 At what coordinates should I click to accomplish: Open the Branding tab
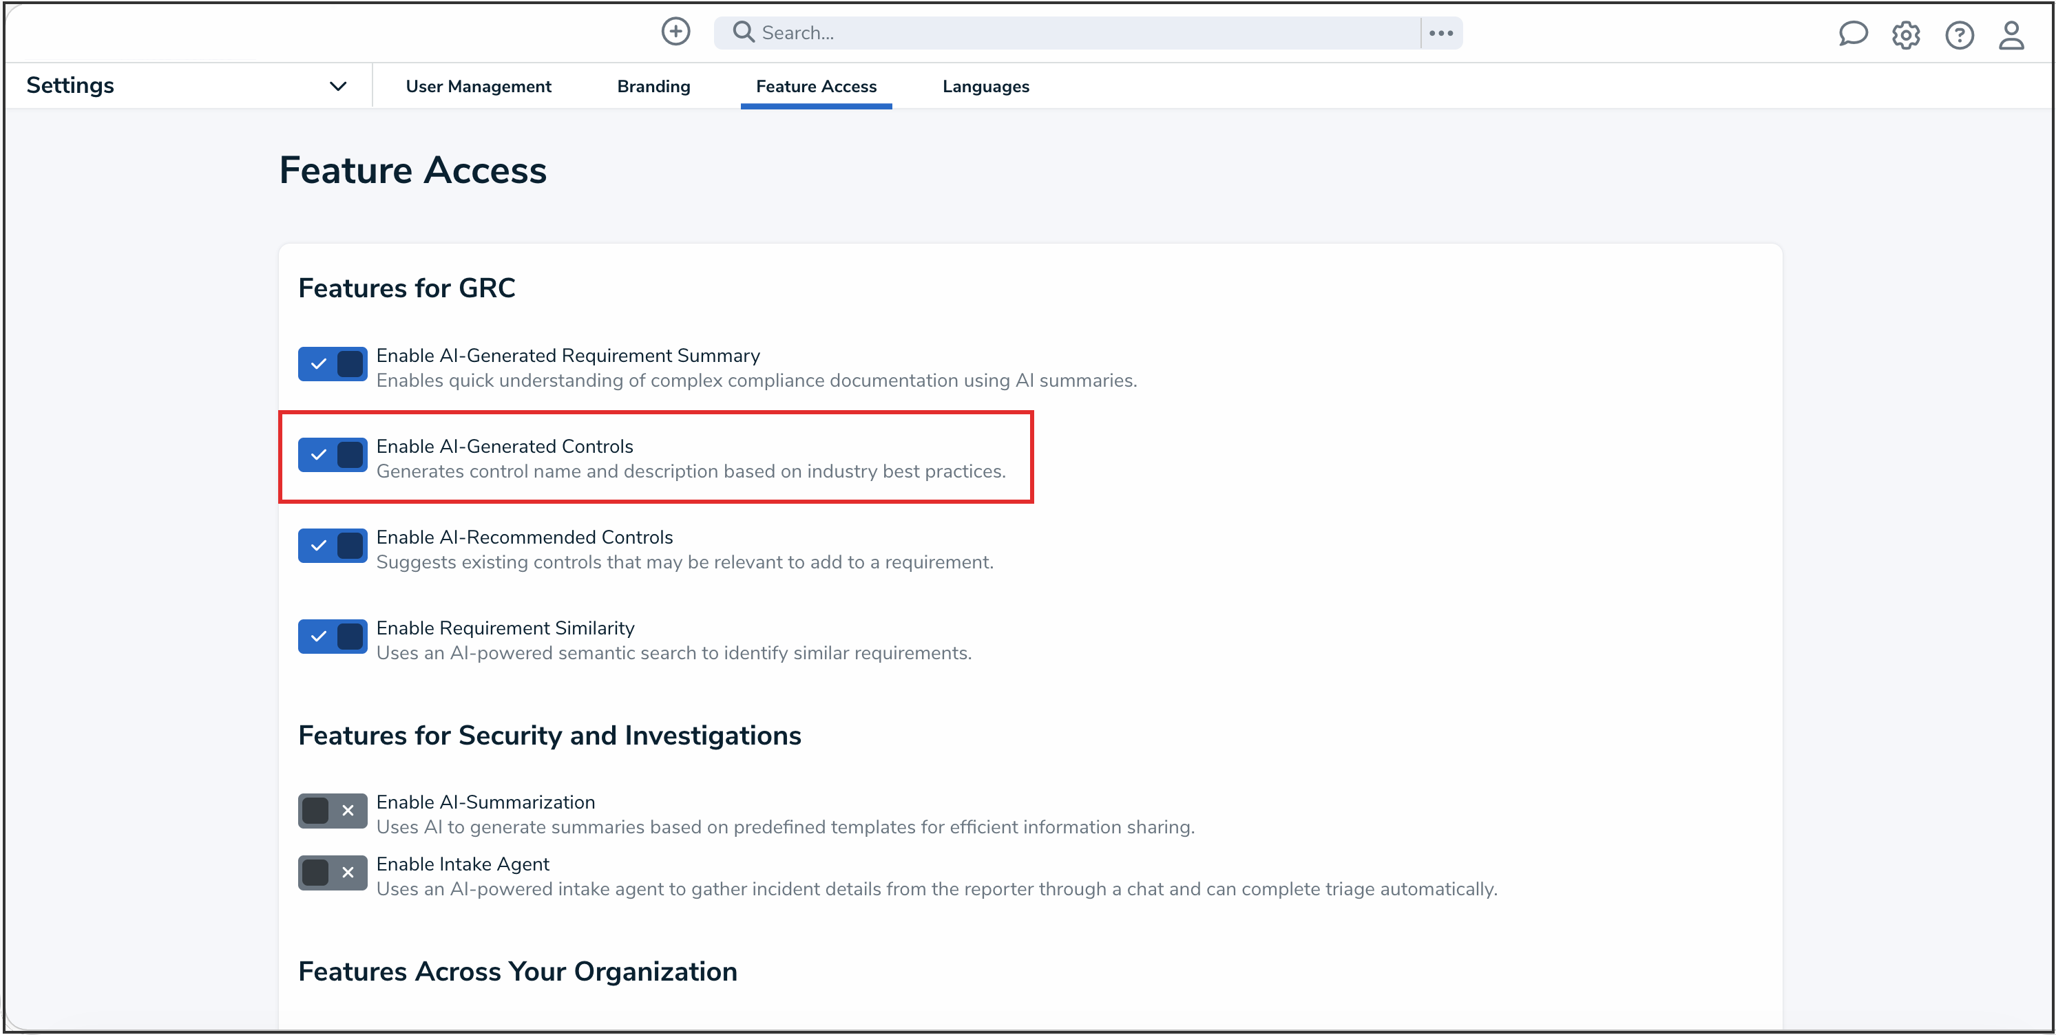coord(653,86)
